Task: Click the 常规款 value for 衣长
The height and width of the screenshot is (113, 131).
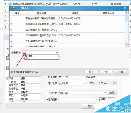Action: [31, 92]
